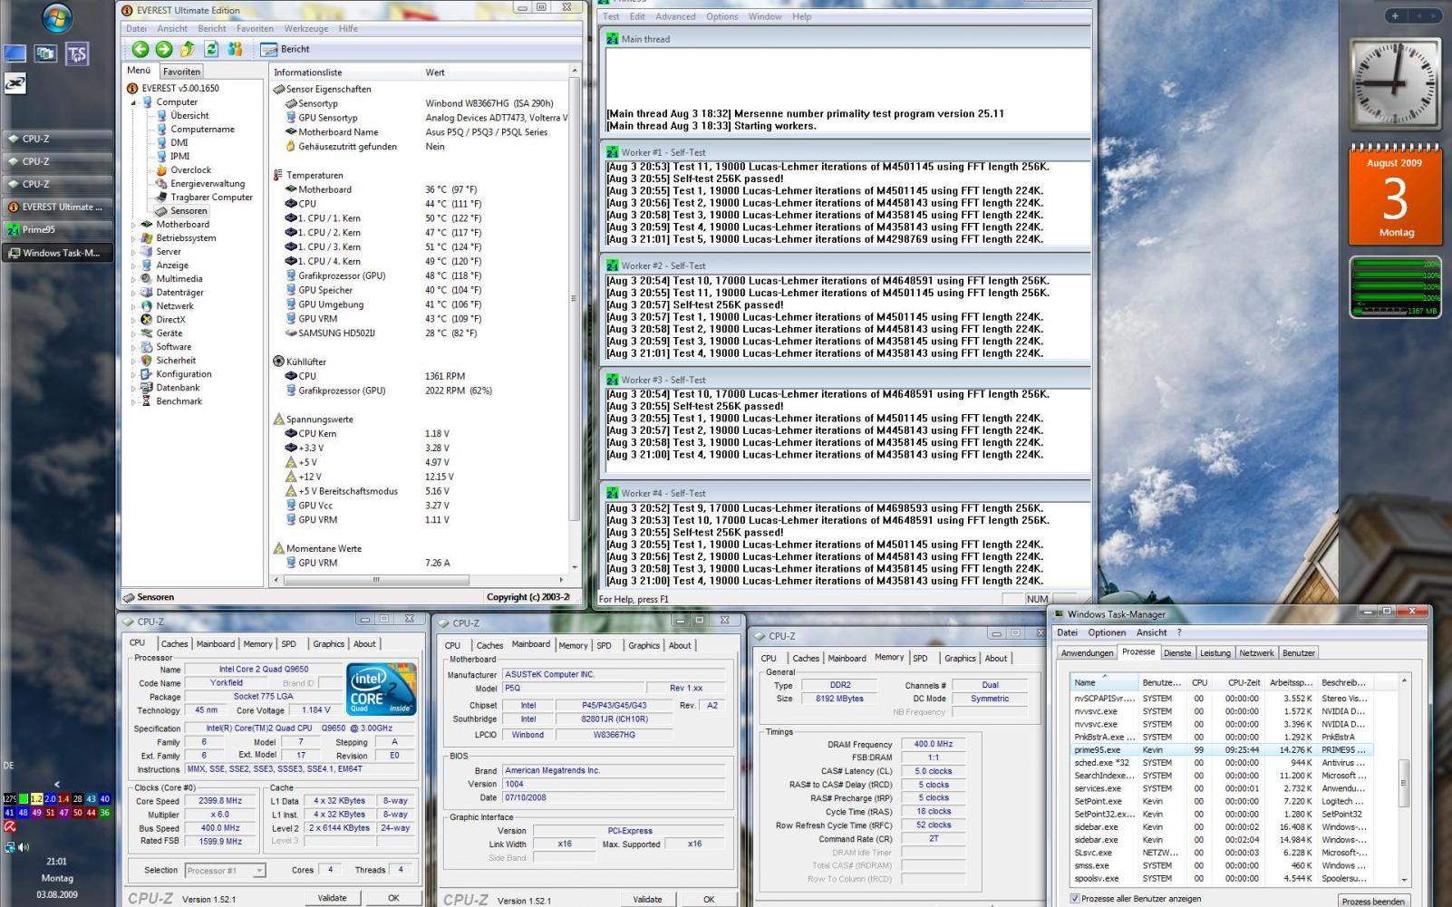Click the Show Desktop quick launch icon

point(15,54)
